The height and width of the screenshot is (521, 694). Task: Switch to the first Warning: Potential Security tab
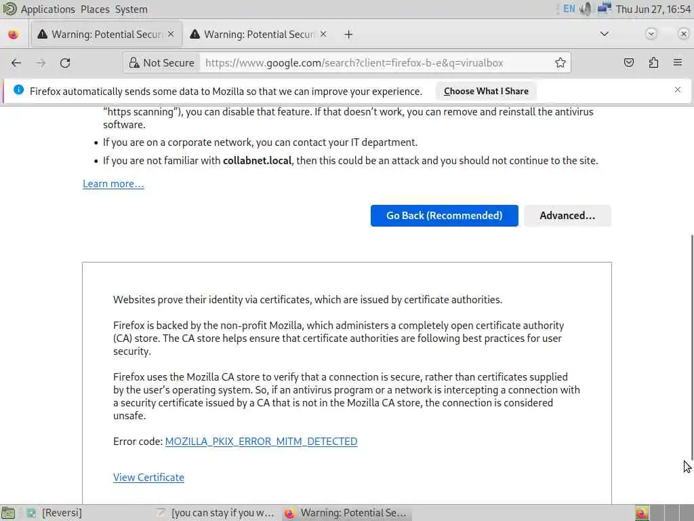(x=106, y=34)
